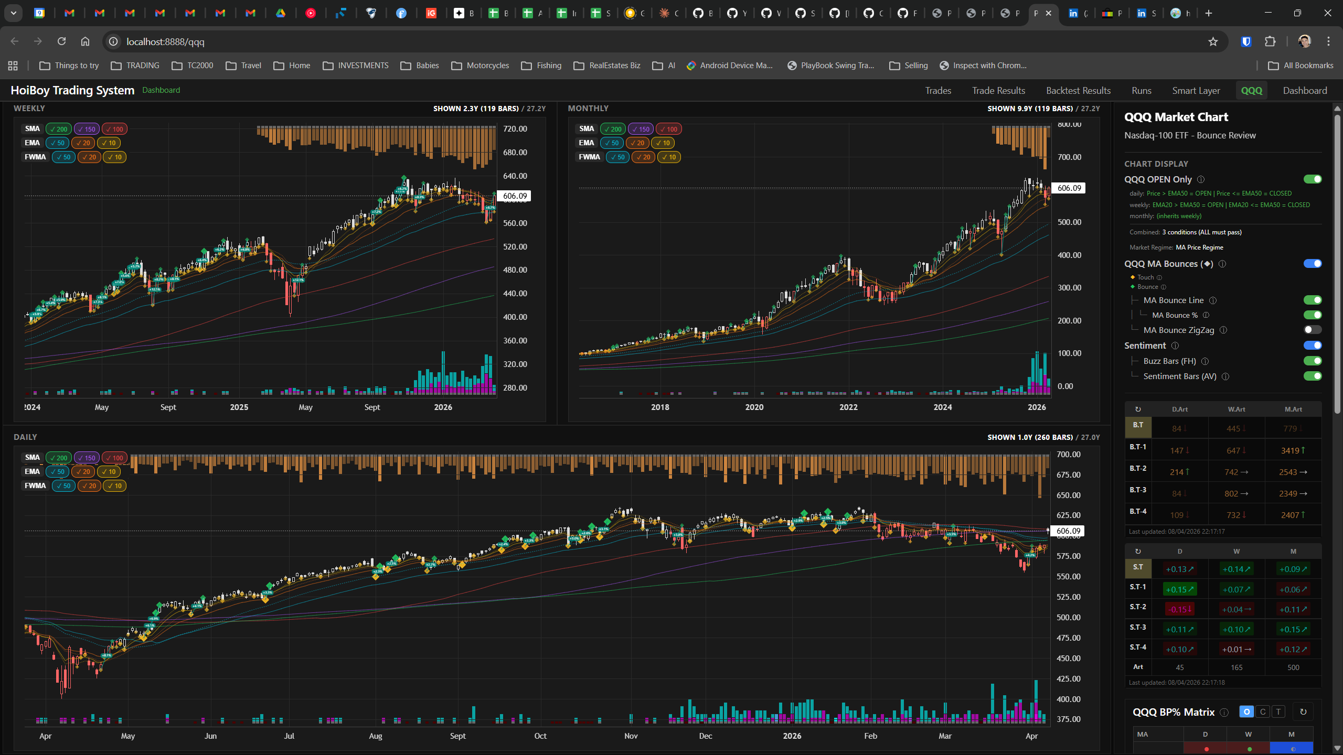Open the browser extensions puzzle icon

pos(1270,41)
